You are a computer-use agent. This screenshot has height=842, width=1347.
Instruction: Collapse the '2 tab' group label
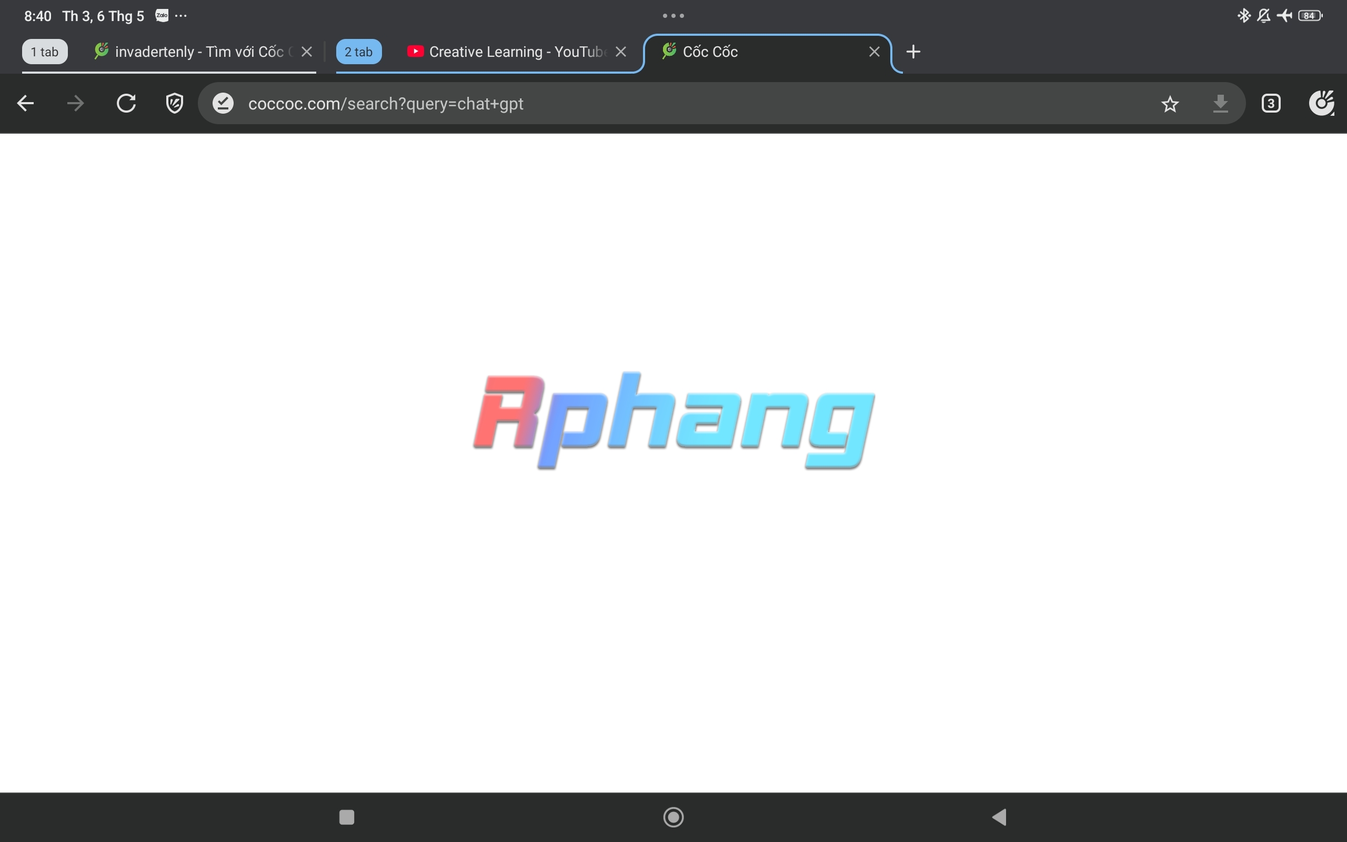(358, 52)
